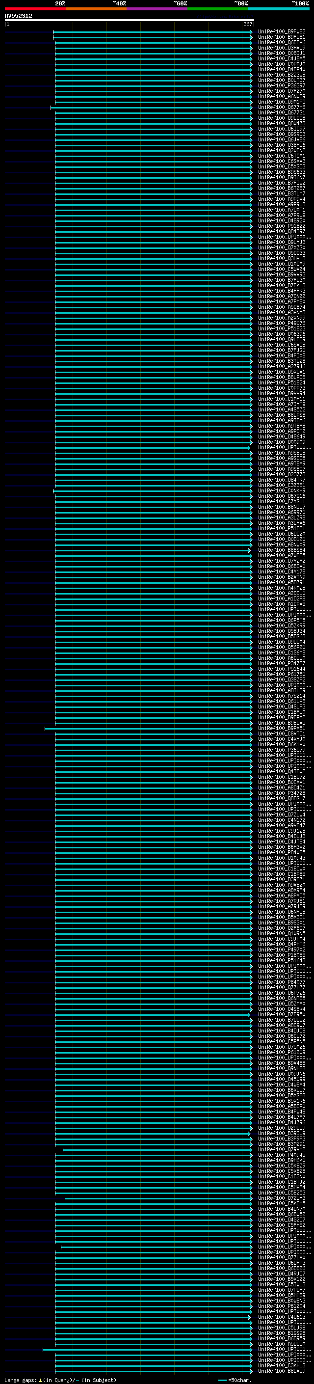
Task: Click the =50char scale legend
Action: (235, 1380)
